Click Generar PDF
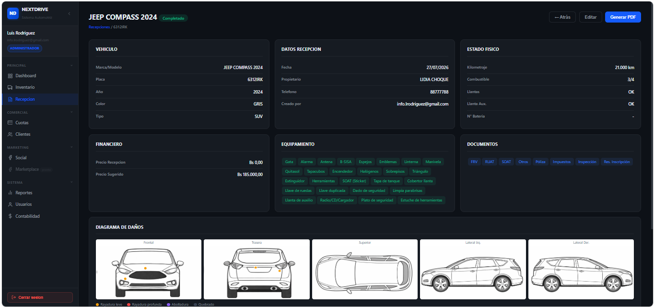This screenshot has height=307, width=654. (x=623, y=17)
